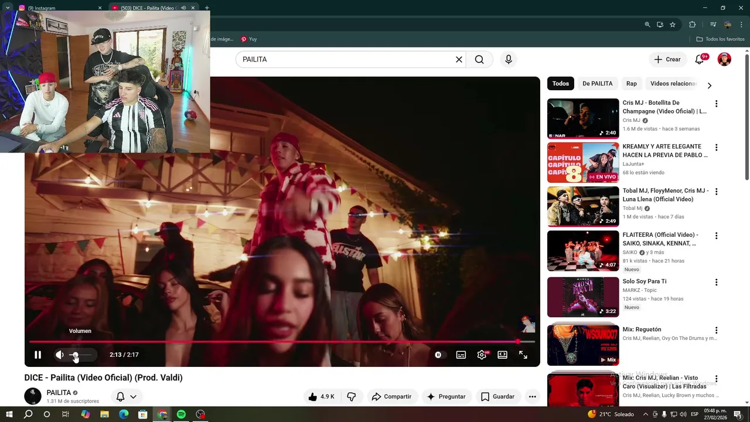Open options for KREAMLY Y ARTE ELEGANTE video
This screenshot has height=422, width=750.
point(716,148)
